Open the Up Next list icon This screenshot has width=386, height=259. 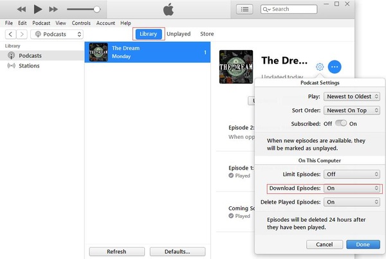[x=244, y=10]
